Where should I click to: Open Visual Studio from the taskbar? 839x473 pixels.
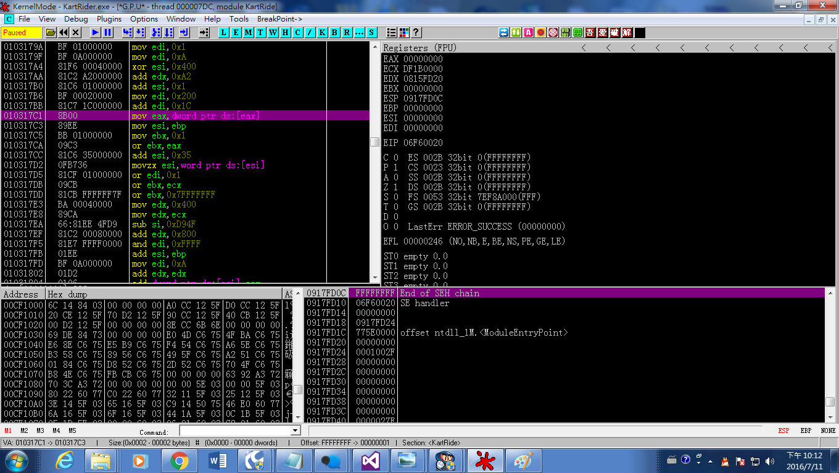point(370,461)
